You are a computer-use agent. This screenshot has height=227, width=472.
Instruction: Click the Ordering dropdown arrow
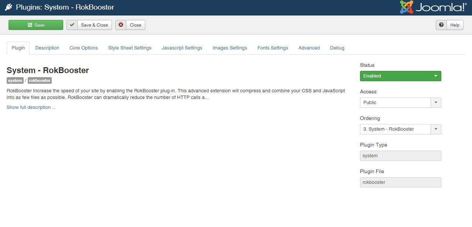436,129
